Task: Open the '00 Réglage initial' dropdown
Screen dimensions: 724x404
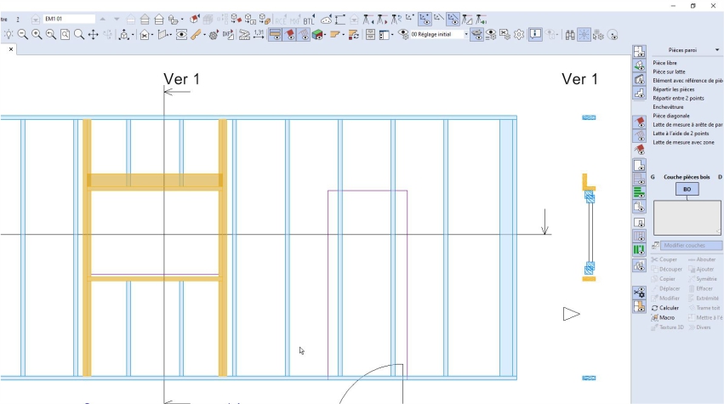Action: tap(439, 35)
